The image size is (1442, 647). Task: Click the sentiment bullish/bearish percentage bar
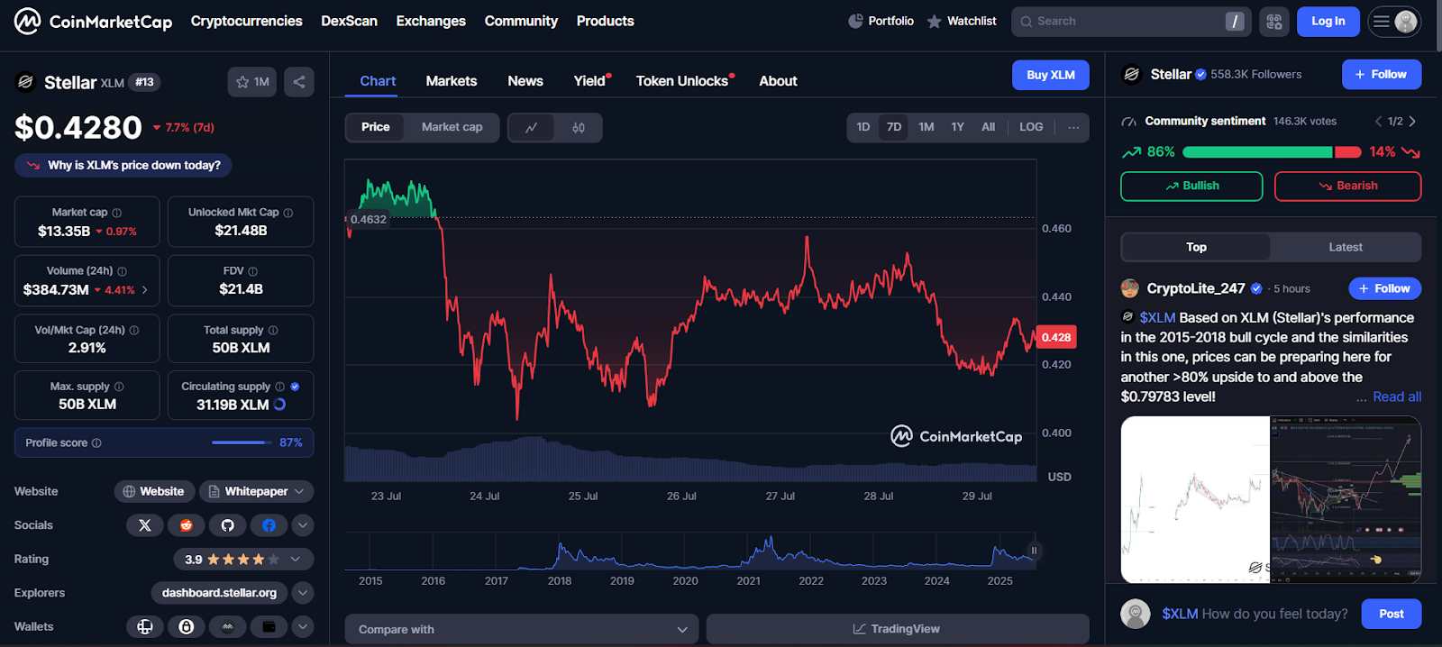[1272, 152]
